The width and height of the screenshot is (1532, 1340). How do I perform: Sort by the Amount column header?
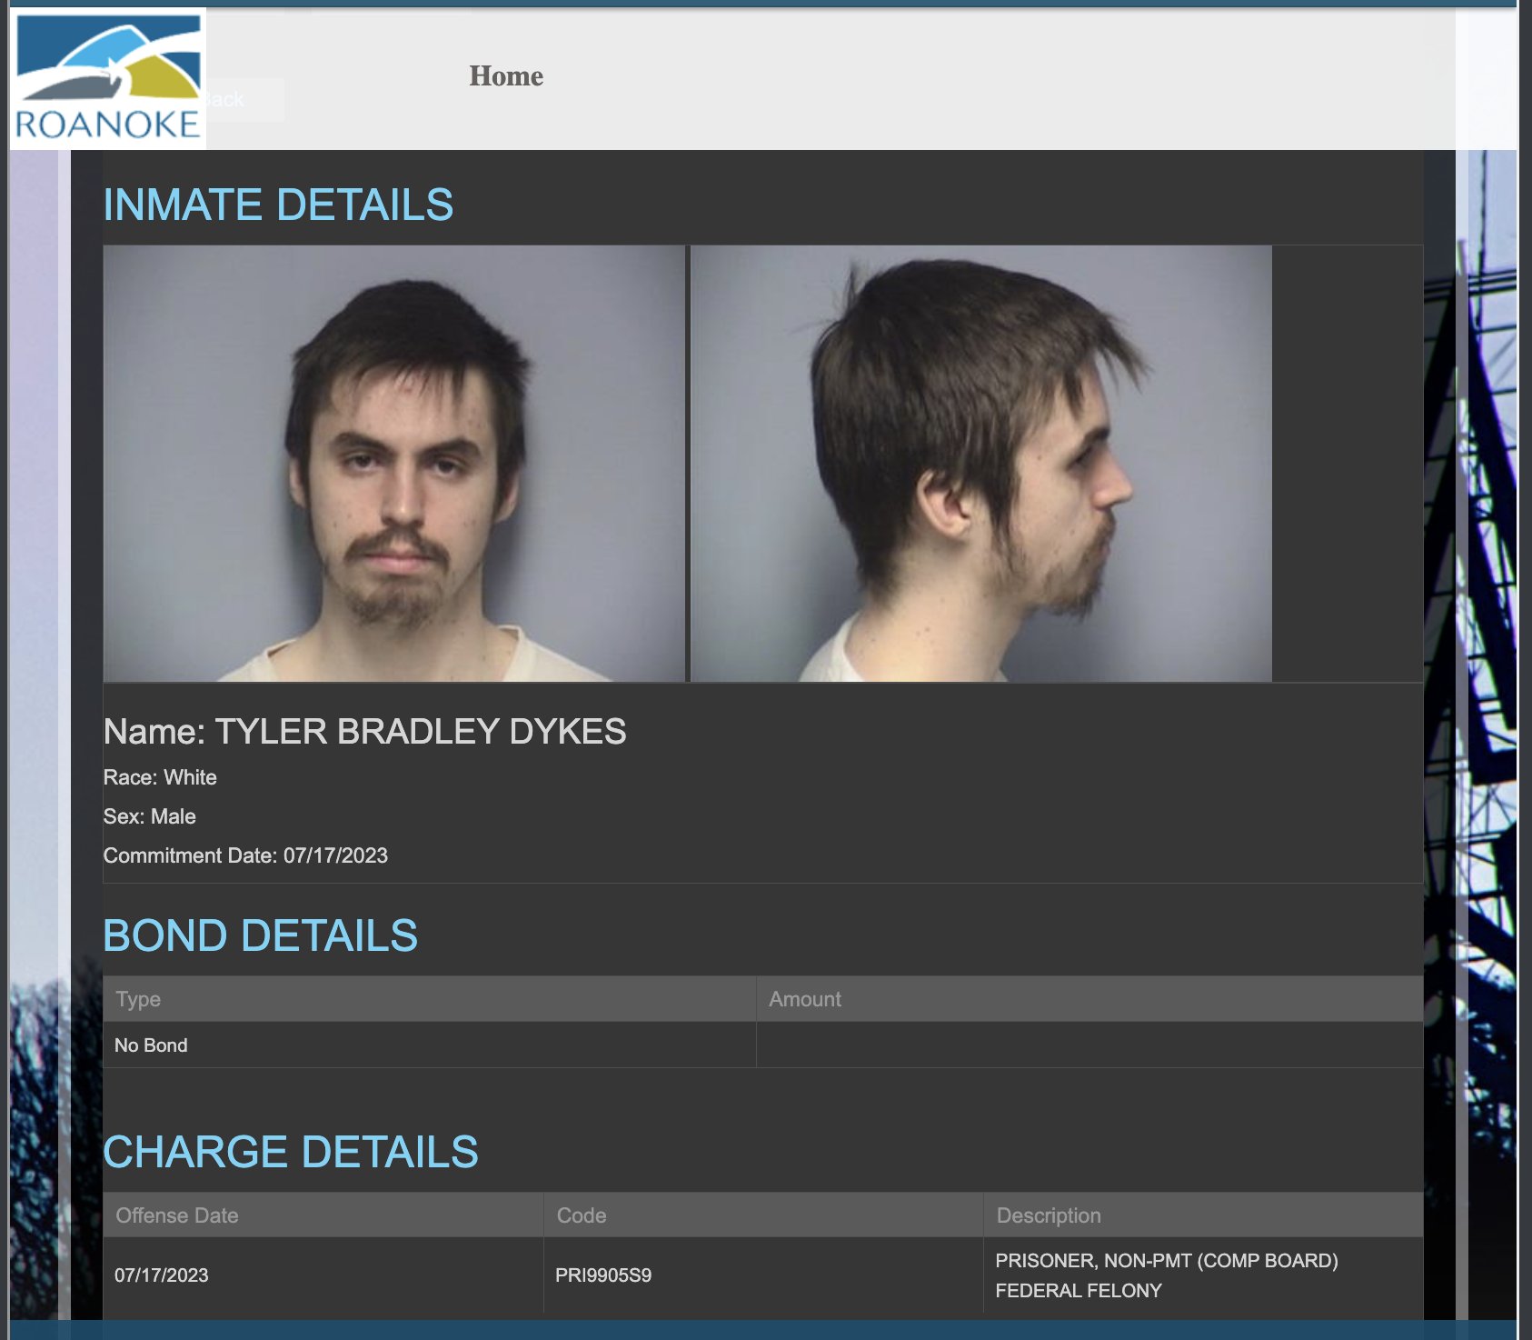pyautogui.click(x=805, y=999)
